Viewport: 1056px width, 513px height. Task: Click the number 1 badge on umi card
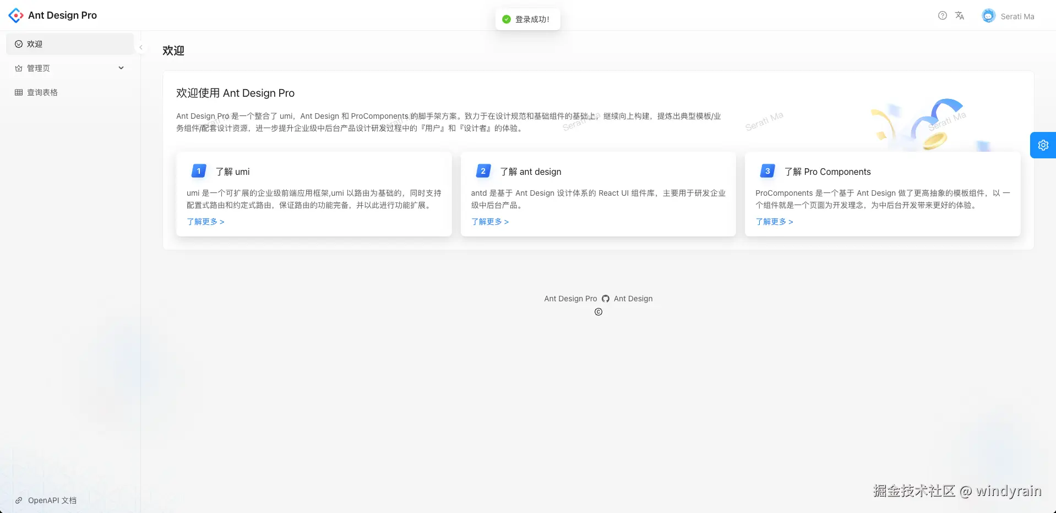pyautogui.click(x=199, y=171)
